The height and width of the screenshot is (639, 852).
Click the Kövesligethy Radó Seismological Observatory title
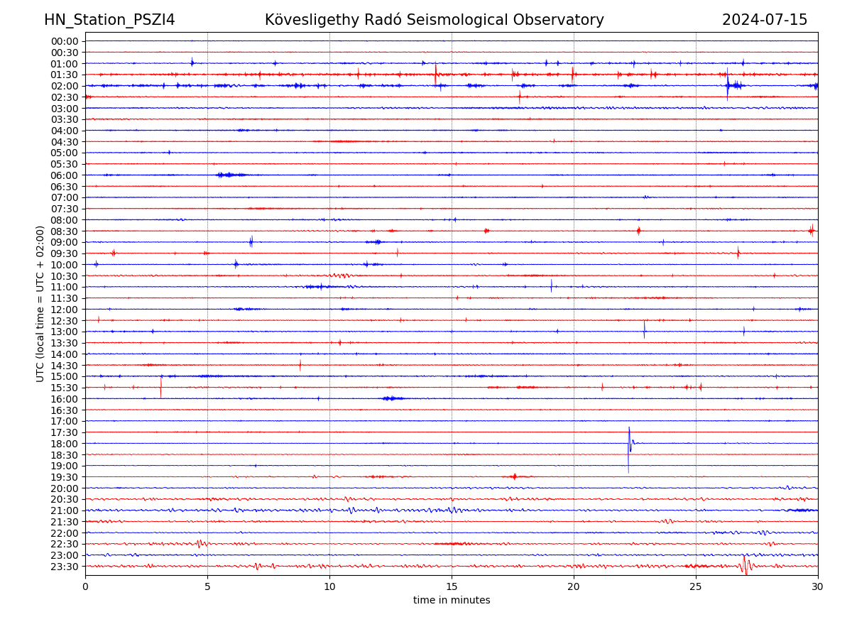(434, 20)
